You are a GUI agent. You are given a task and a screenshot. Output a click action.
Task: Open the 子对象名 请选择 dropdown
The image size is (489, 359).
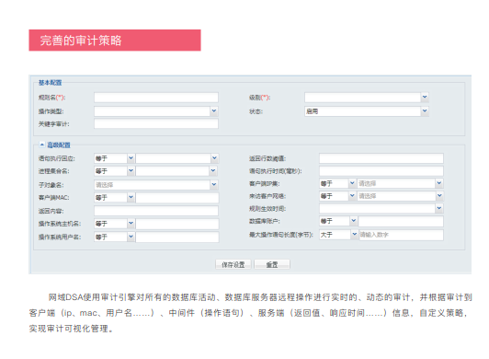[x=156, y=185]
